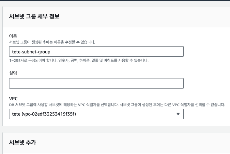The width and height of the screenshot is (230, 154).
Task: Open the VPC dropdown showing tete
Action: pyautogui.click(x=96, y=114)
